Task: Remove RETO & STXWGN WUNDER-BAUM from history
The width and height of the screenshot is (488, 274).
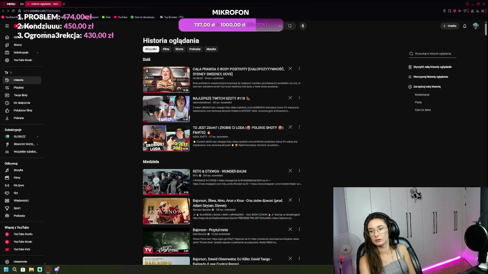Action: click(290, 171)
